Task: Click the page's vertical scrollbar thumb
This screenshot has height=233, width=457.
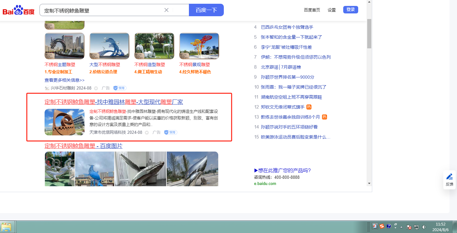Action: tap(369, 33)
